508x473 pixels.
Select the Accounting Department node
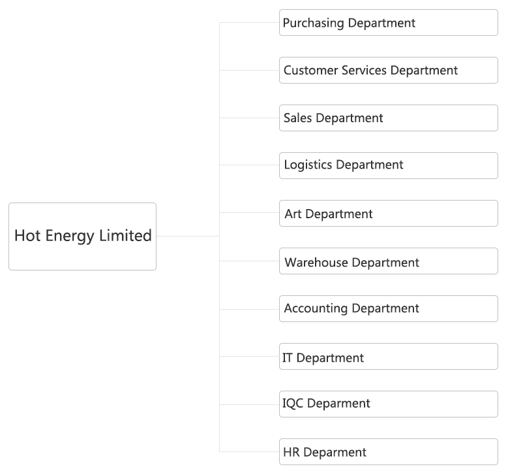[x=389, y=309]
